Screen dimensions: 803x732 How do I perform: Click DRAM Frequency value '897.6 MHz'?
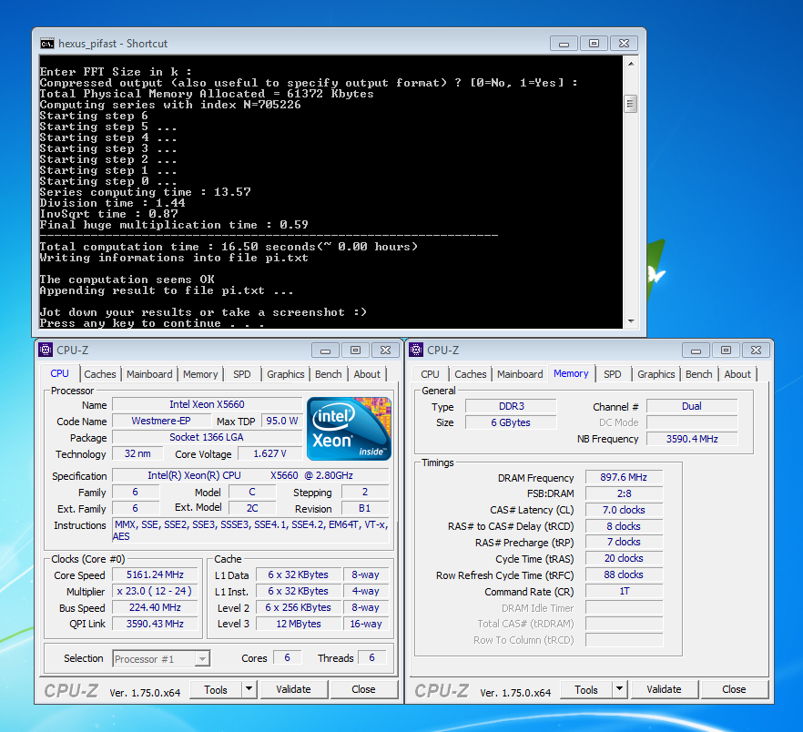tap(624, 477)
